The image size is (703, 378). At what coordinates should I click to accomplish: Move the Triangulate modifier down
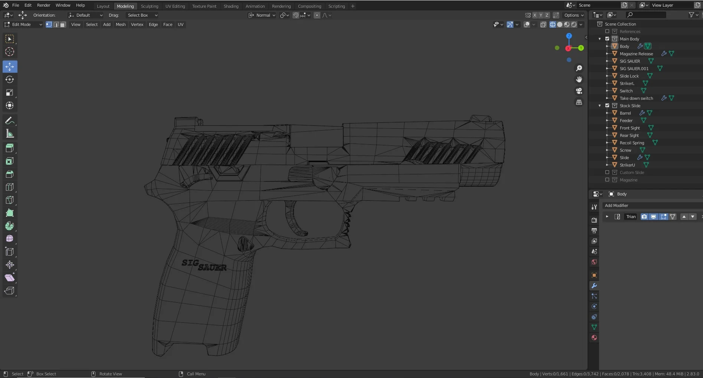pyautogui.click(x=693, y=217)
